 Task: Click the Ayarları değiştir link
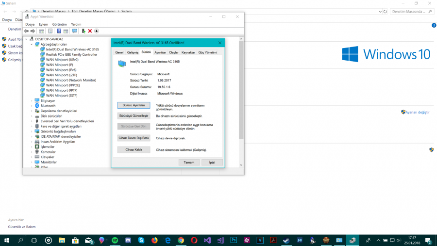pyautogui.click(x=417, y=112)
